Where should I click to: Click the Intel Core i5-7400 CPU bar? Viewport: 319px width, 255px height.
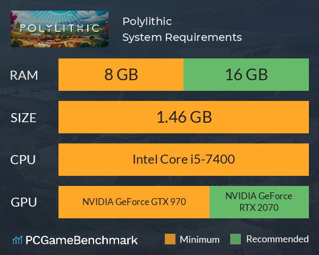183,159
